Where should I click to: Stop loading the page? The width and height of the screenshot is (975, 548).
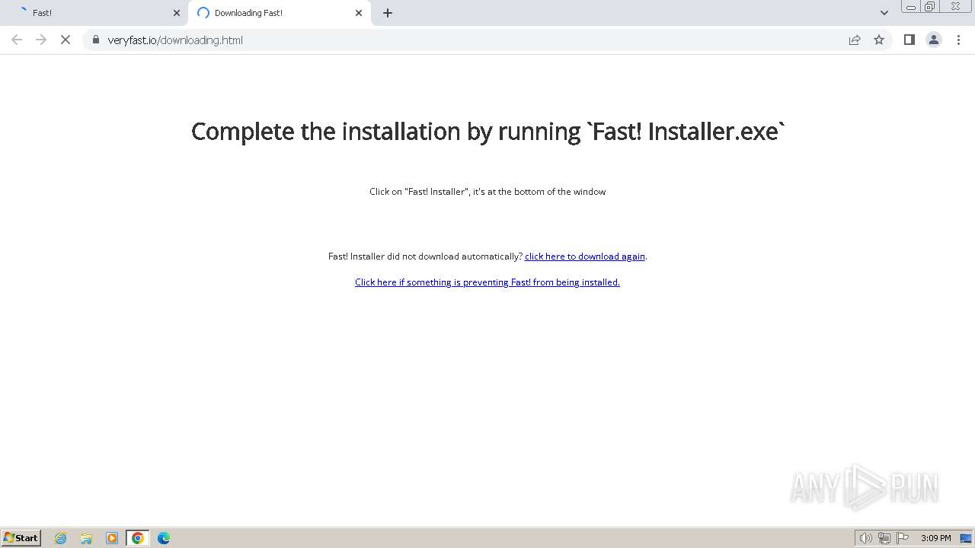pyautogui.click(x=66, y=40)
